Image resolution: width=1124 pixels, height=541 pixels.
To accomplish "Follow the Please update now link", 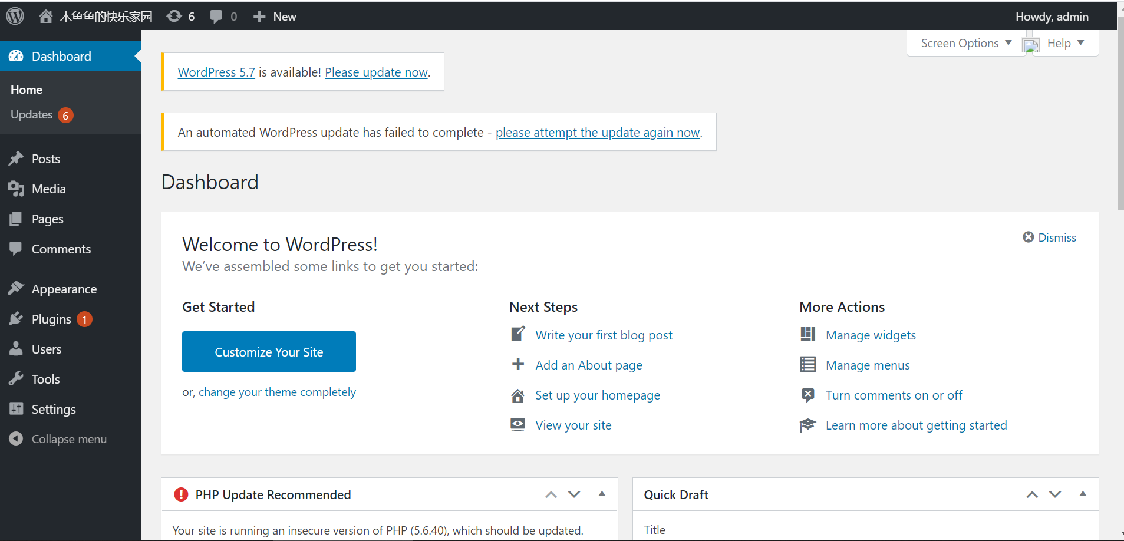I will click(x=375, y=72).
